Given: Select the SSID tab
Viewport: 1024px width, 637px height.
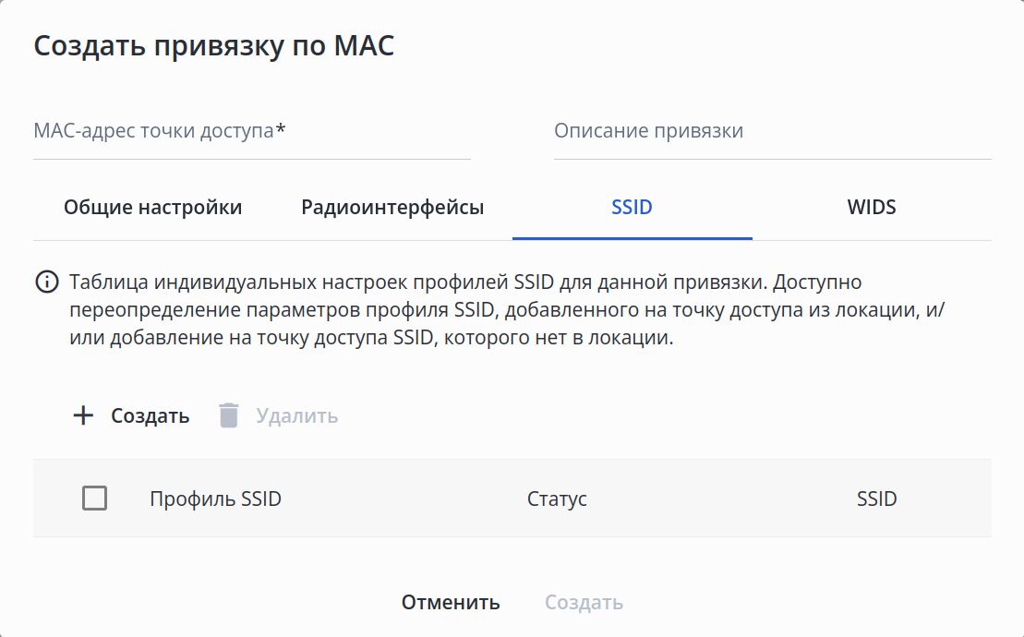Looking at the screenshot, I should [632, 207].
